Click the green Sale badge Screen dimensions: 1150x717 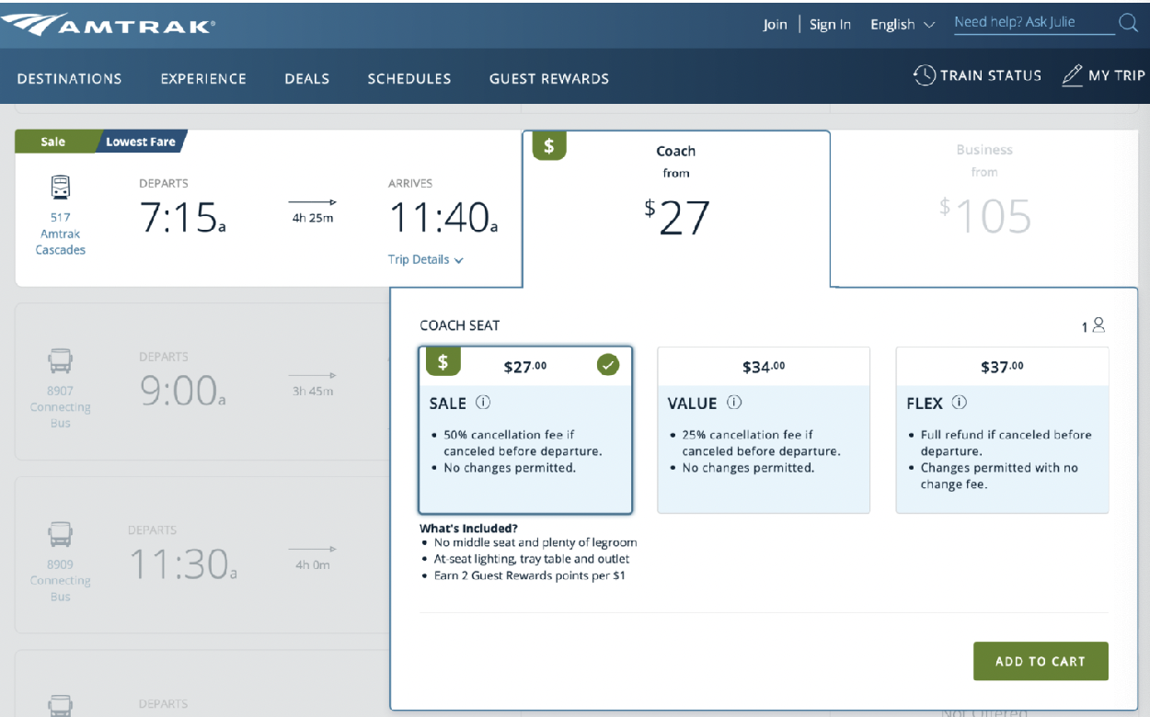[53, 142]
